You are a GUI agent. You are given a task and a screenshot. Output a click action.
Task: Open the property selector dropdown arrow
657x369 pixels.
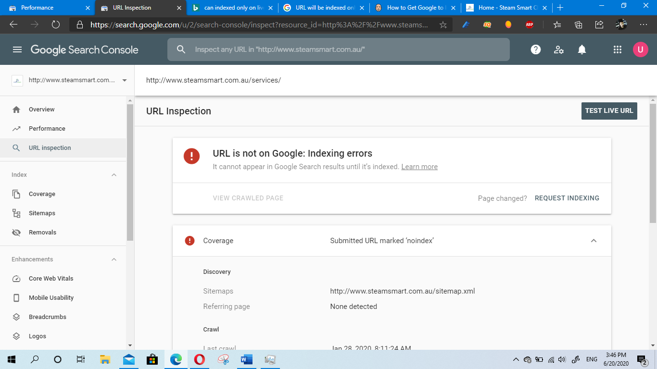(x=125, y=80)
